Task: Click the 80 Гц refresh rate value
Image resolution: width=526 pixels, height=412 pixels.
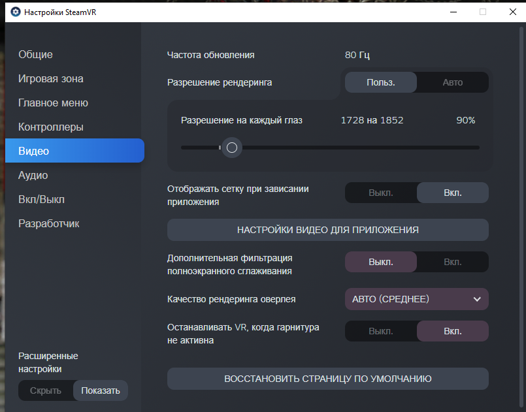Action: [357, 55]
